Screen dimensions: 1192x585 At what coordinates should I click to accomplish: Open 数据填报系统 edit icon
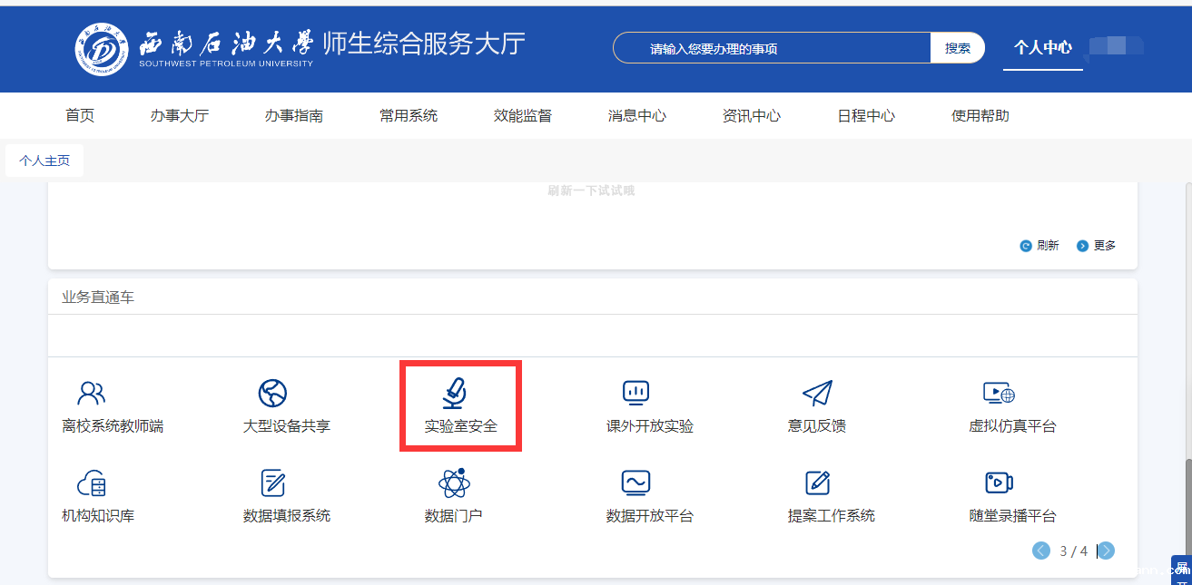pyautogui.click(x=272, y=483)
